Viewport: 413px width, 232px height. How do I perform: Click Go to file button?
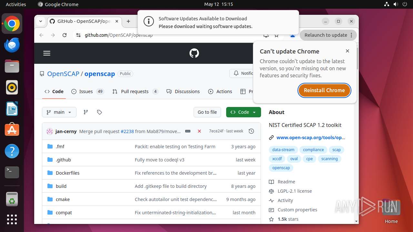click(x=207, y=112)
